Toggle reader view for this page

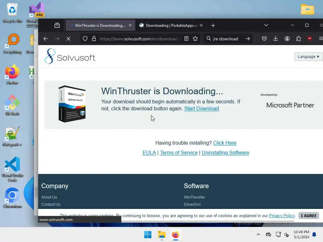tap(186, 38)
